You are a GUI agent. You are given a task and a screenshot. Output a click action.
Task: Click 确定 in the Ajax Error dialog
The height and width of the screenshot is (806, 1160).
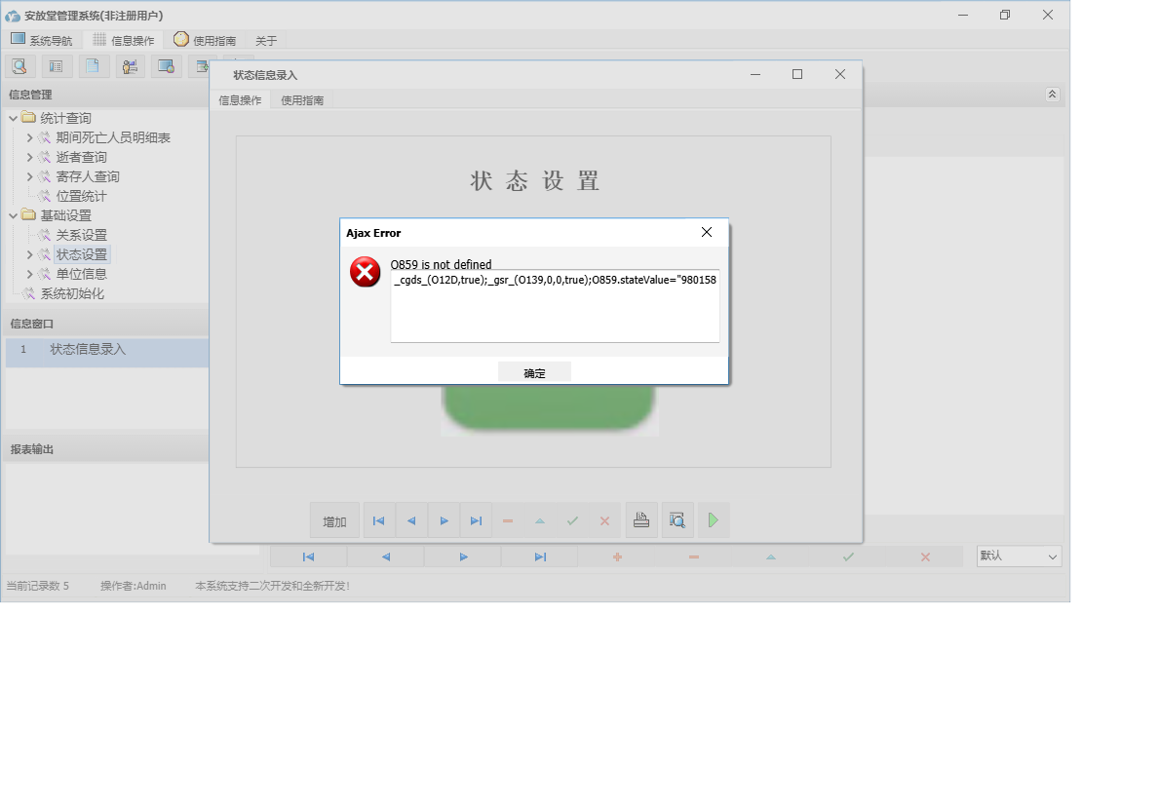pyautogui.click(x=534, y=372)
